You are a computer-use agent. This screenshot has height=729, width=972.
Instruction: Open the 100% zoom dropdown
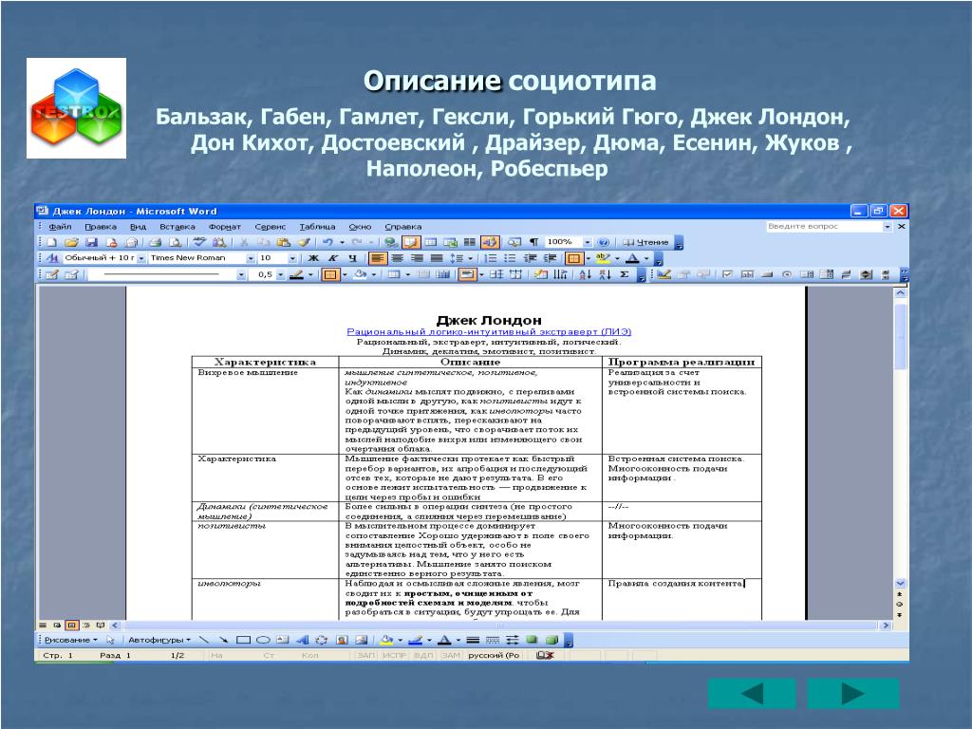point(587,242)
